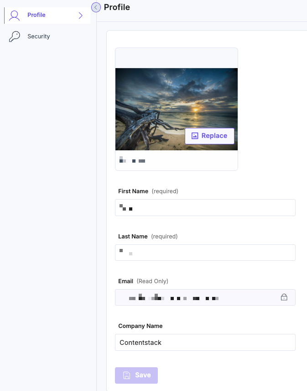Focus the Last Name input field

tap(205, 253)
